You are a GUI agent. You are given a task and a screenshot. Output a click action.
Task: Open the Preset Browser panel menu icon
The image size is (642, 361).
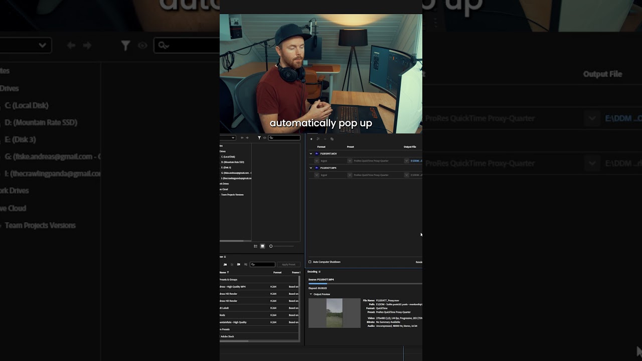pos(225,257)
